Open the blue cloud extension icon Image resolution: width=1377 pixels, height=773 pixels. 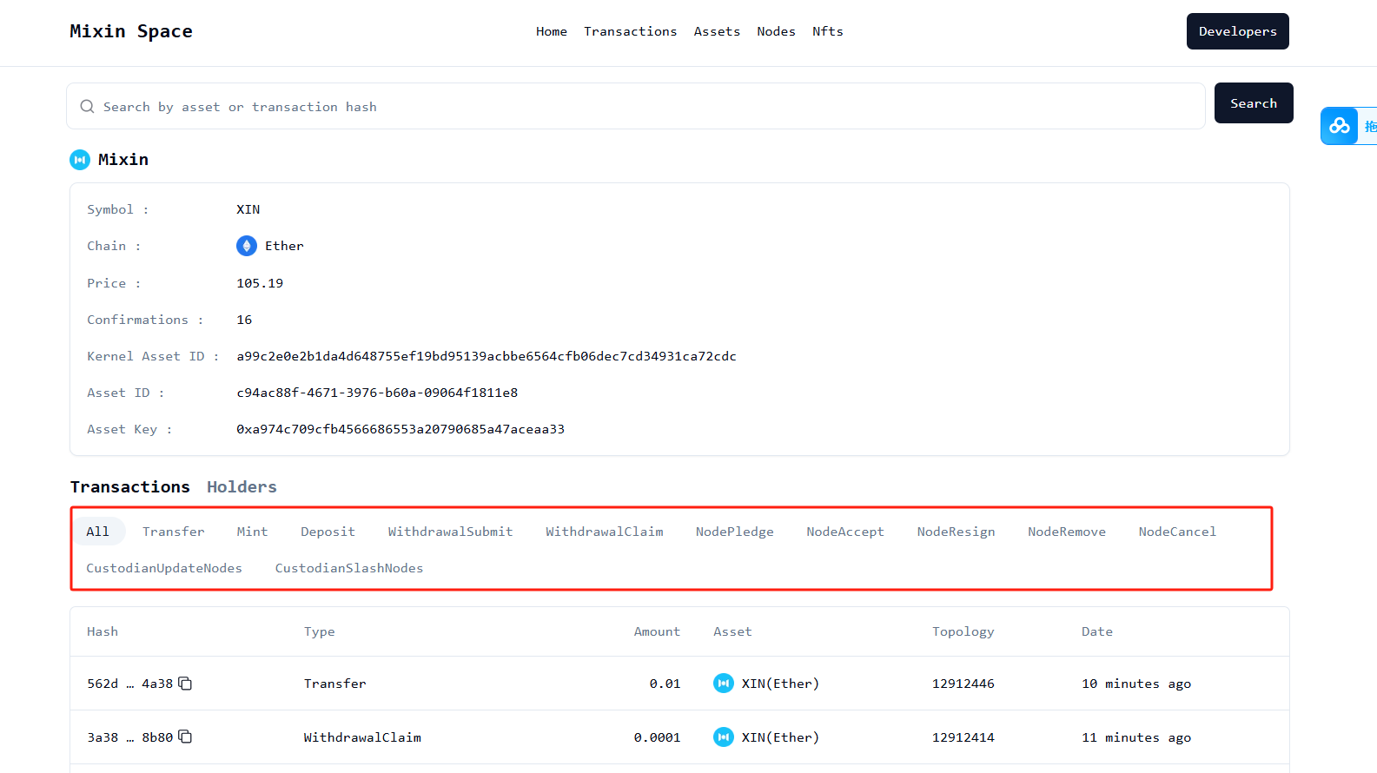pos(1340,126)
